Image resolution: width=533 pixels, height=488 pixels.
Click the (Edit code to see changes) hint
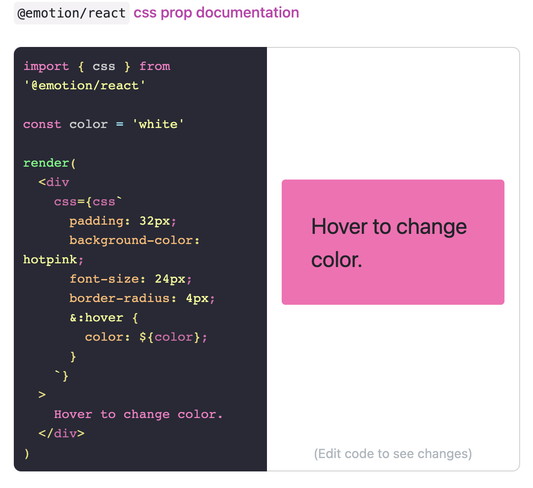click(393, 454)
